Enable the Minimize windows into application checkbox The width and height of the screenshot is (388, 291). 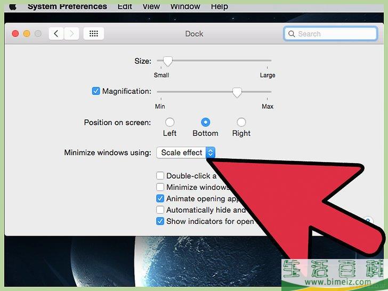[160, 187]
